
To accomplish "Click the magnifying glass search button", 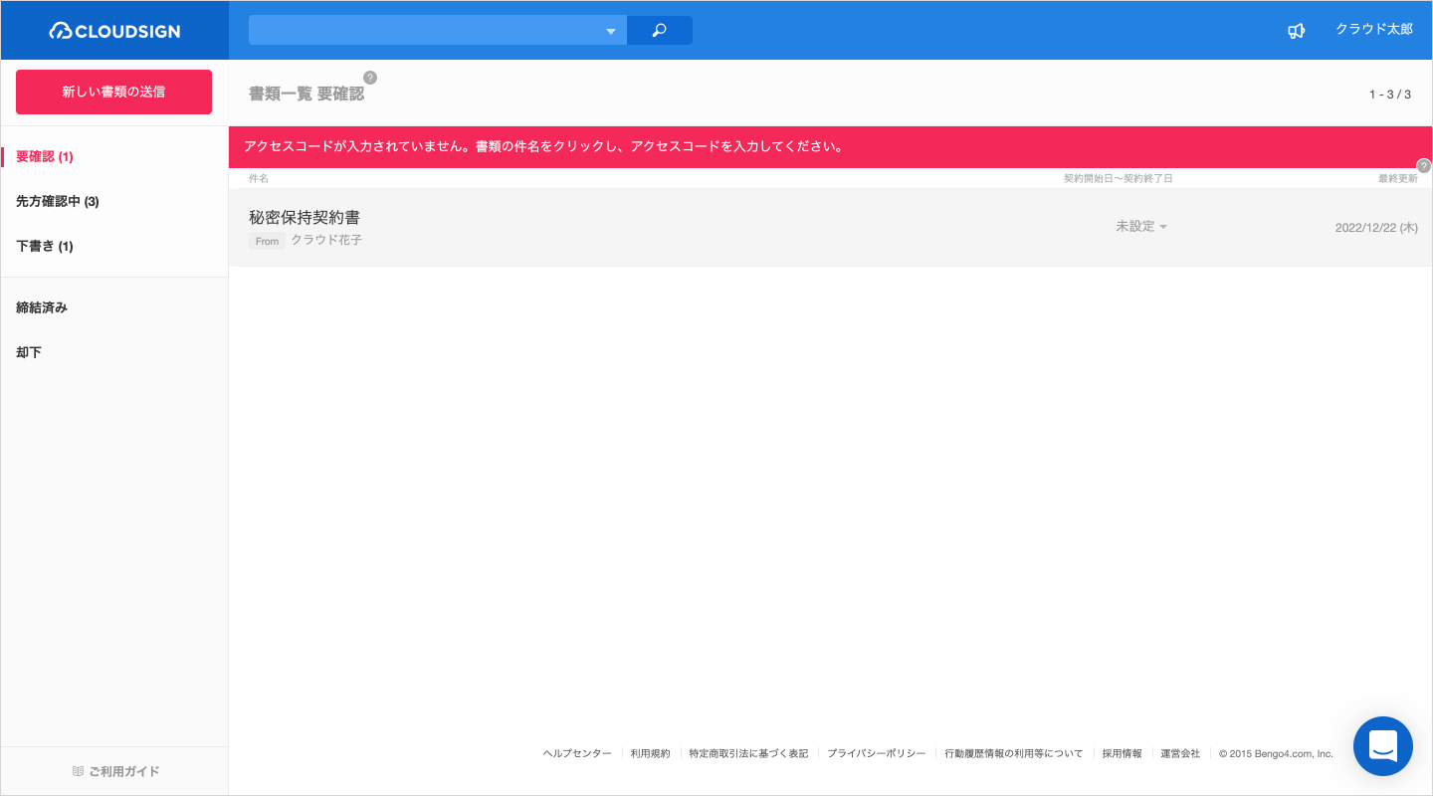I will pyautogui.click(x=659, y=31).
